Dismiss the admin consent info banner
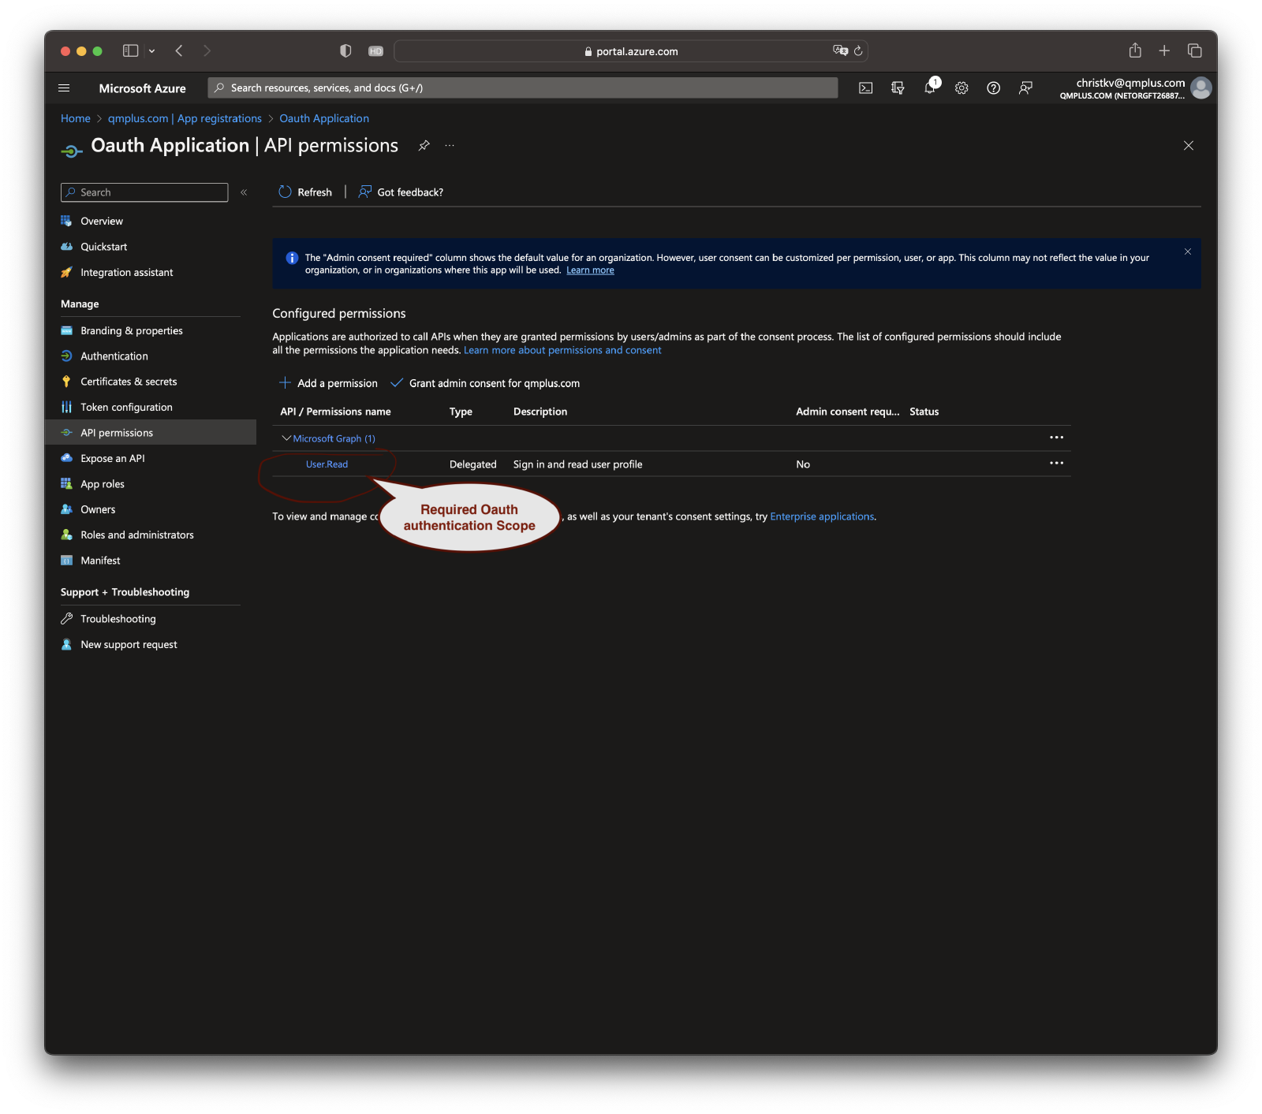 (1187, 251)
